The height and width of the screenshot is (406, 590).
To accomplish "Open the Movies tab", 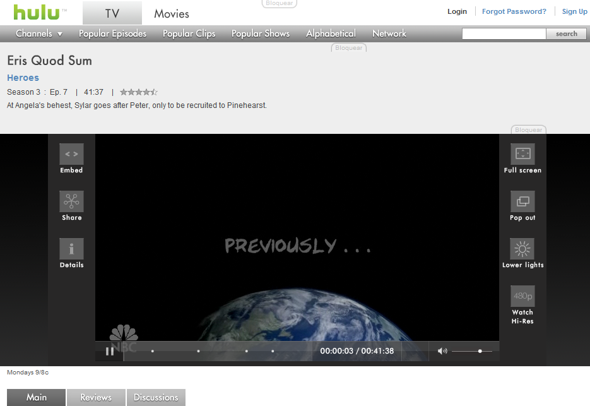I will (x=172, y=13).
